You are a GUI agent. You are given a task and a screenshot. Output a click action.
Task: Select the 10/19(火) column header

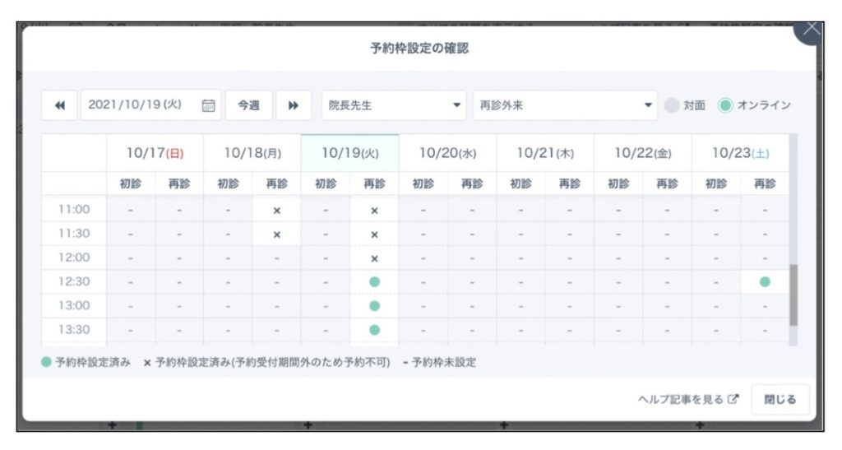349,153
